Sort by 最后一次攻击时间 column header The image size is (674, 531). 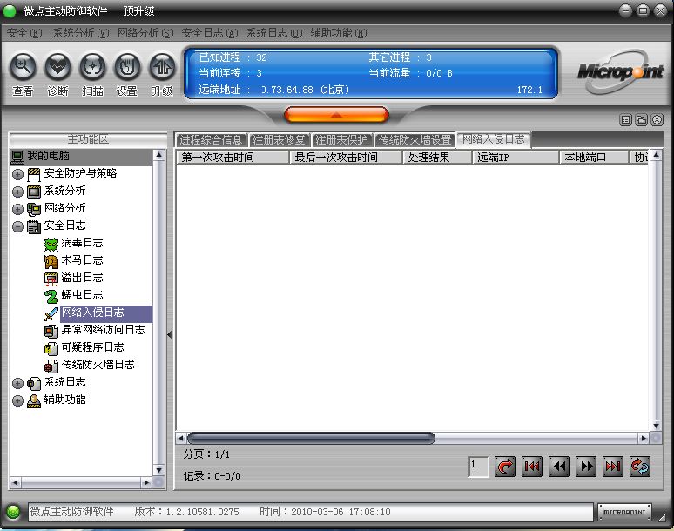point(346,158)
